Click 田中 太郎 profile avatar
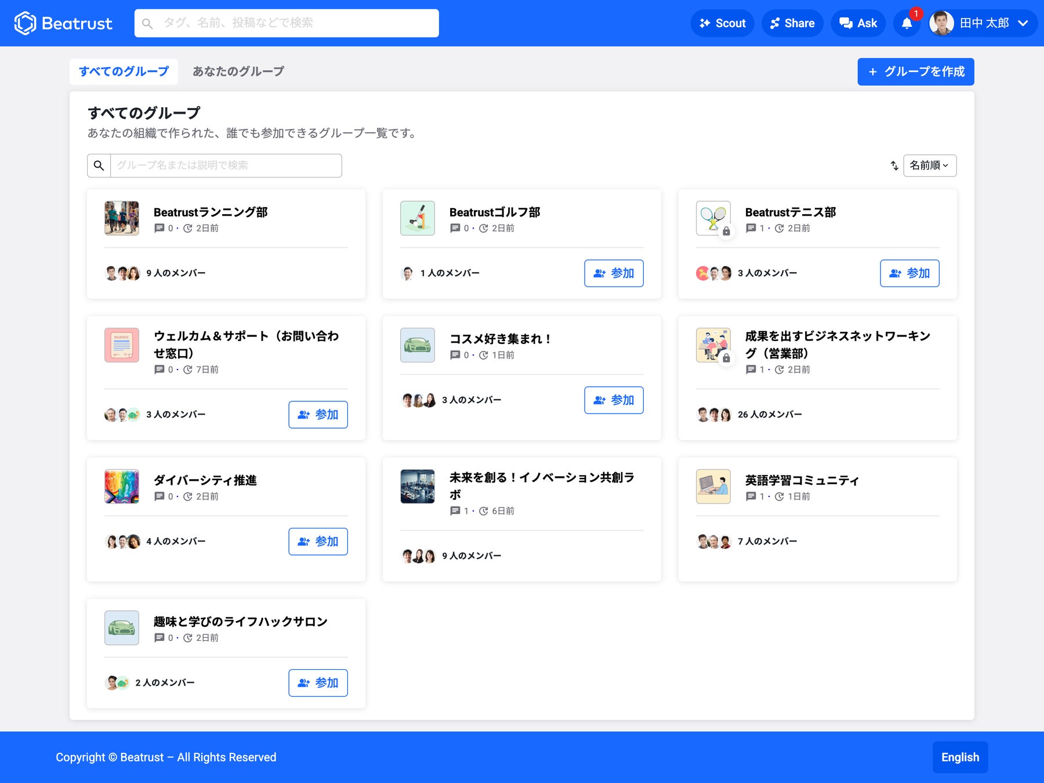This screenshot has width=1044, height=783. [x=941, y=23]
